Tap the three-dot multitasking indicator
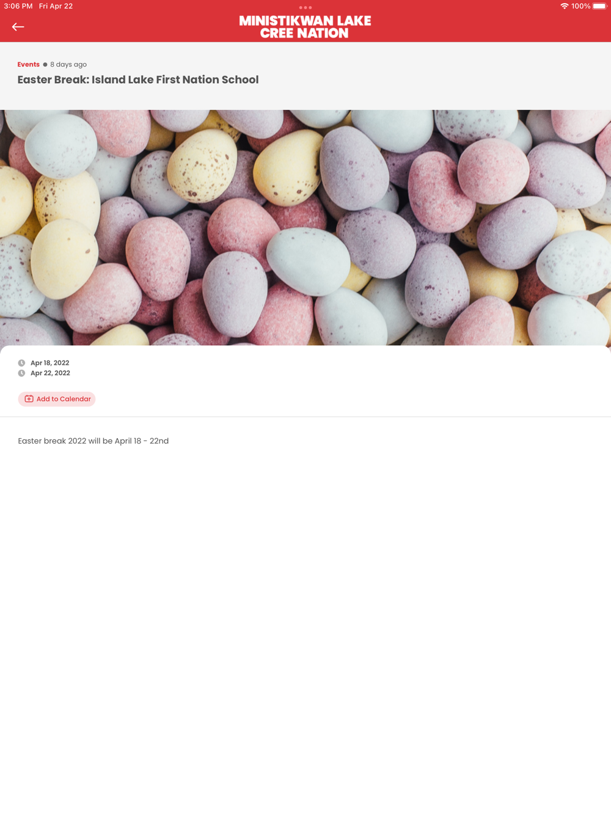The height and width of the screenshot is (815, 611). (x=305, y=7)
